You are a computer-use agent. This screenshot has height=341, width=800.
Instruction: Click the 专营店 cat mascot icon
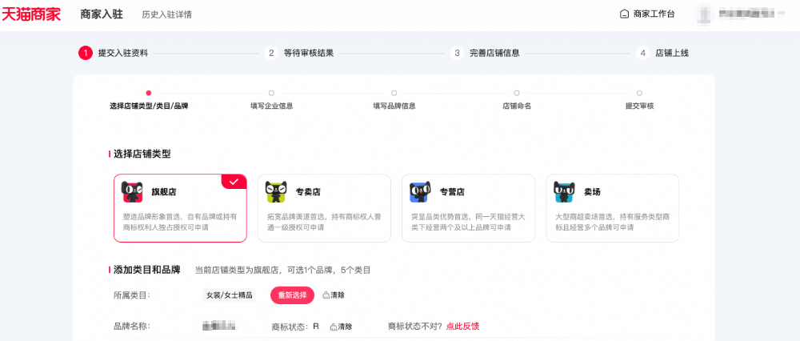click(420, 192)
